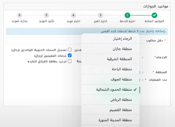Check تسجيل السمات الحيوية للوافدين (رجال) checkbox
175x127 pixels.
coord(70,50)
